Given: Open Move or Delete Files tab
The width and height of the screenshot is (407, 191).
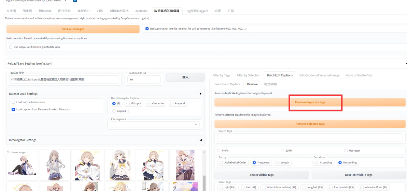Looking at the screenshot, I should pyautogui.click(x=359, y=75).
